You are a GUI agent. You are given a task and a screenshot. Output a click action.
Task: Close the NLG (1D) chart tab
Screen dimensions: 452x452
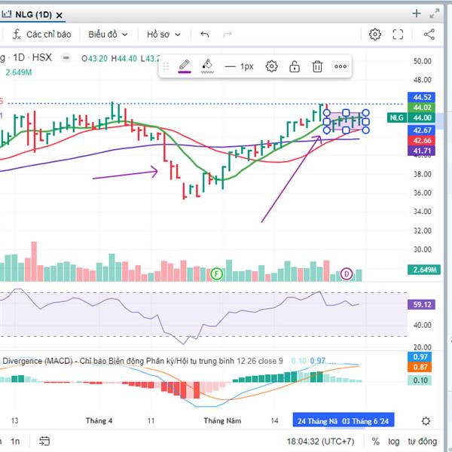(x=59, y=15)
